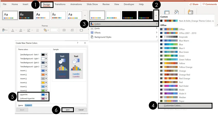Image resolution: width=218 pixels, height=116 pixels.
Task: Open the Hyperlink color dropdown
Action: [44, 94]
